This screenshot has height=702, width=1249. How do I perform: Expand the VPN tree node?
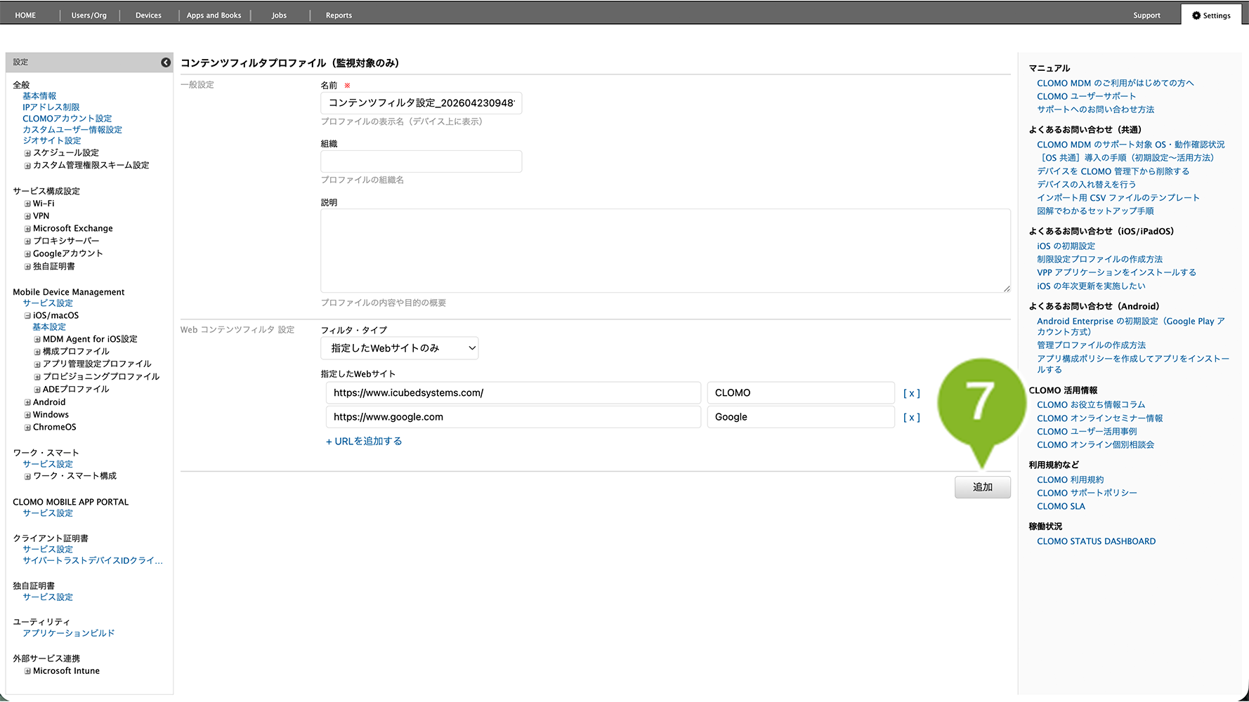click(27, 216)
